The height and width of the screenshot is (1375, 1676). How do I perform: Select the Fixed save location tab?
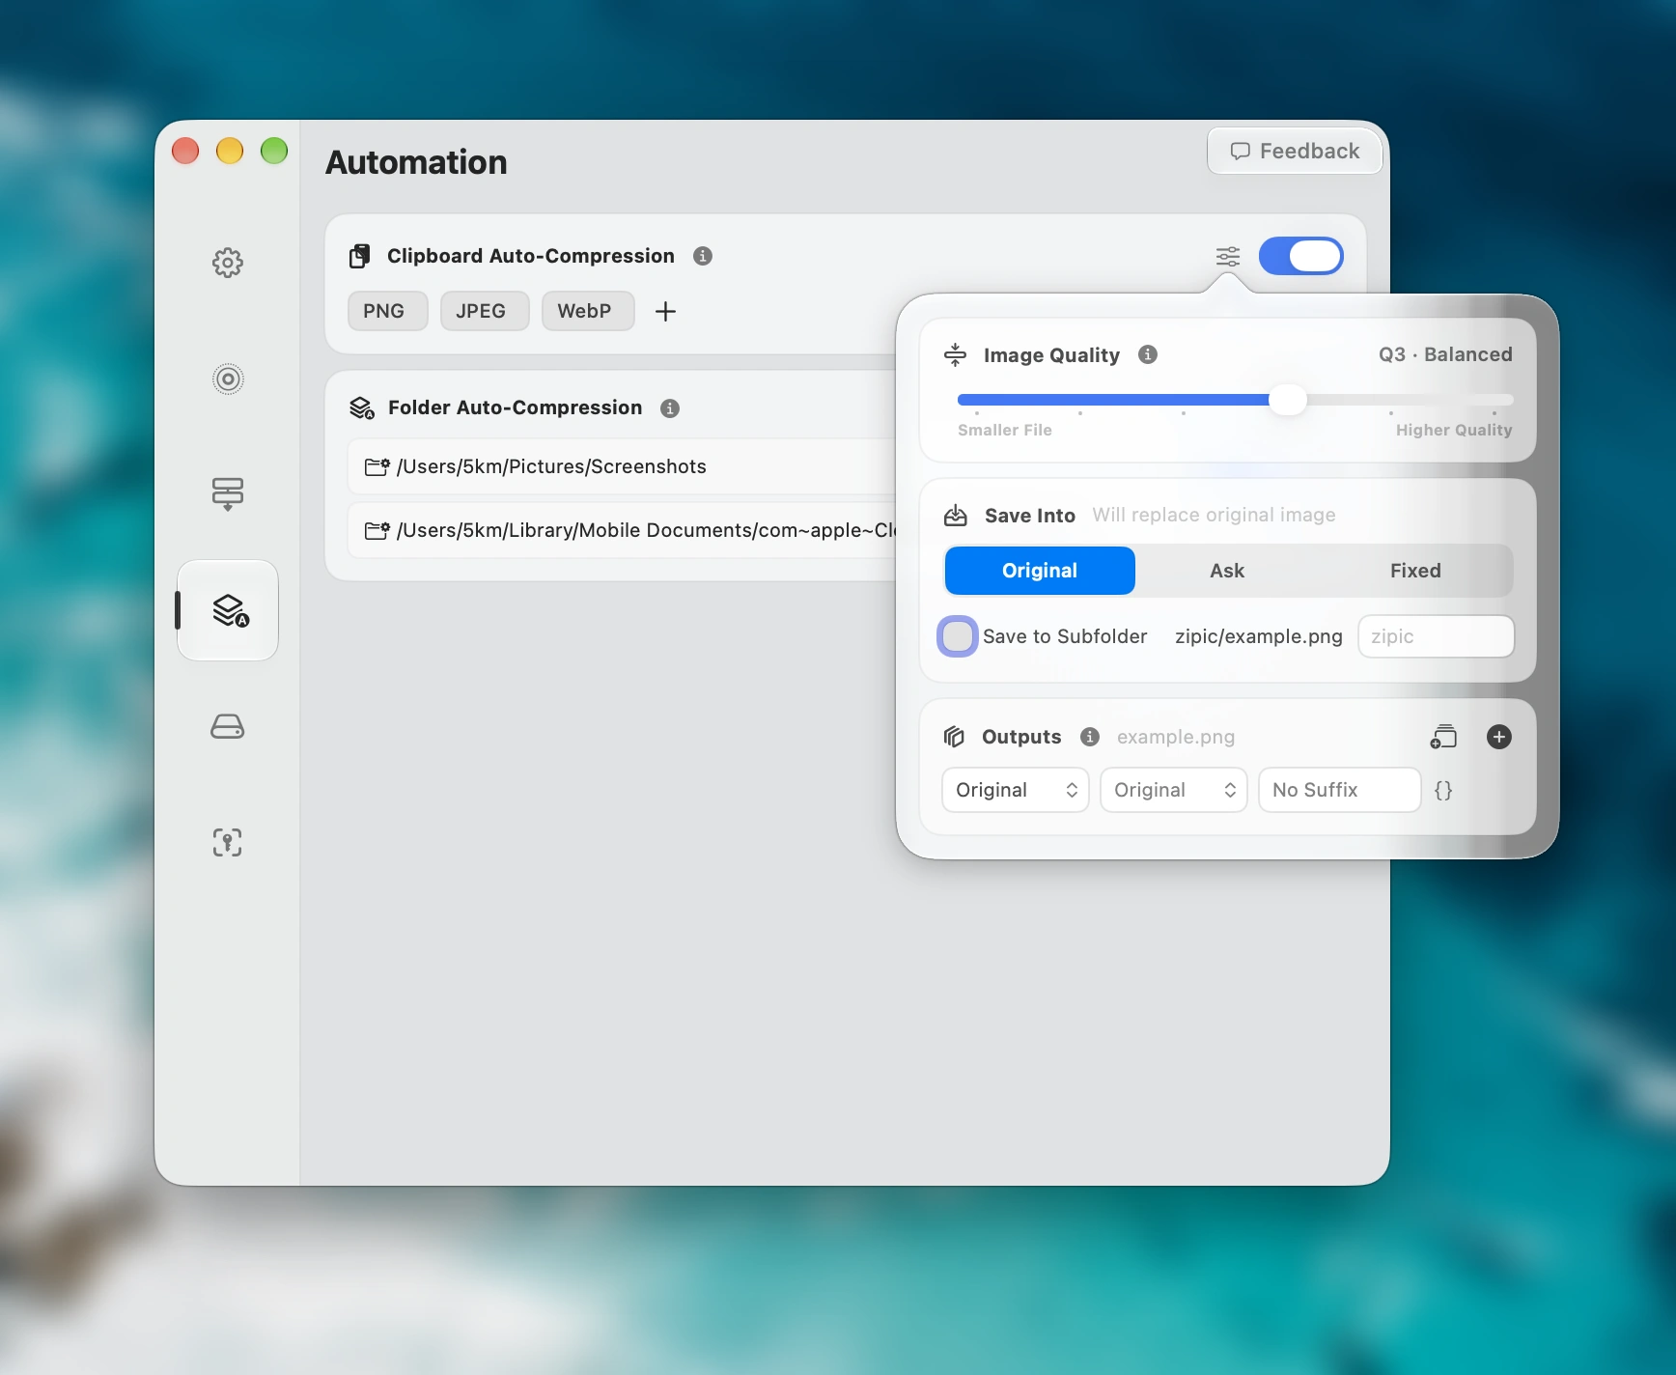(1415, 571)
